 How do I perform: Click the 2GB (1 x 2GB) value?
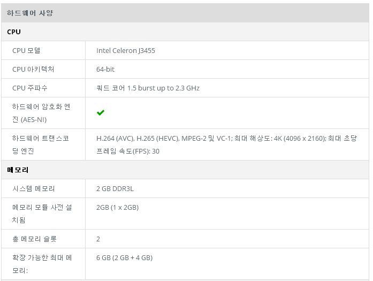(x=118, y=207)
